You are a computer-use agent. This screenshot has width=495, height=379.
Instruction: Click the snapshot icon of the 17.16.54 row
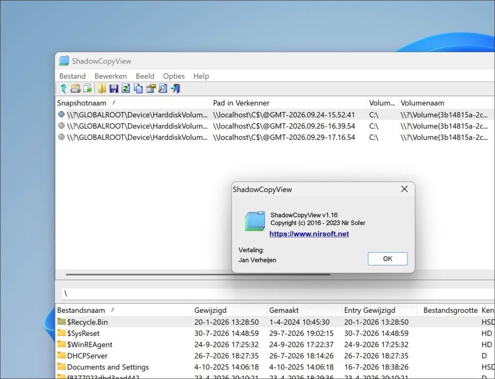coord(61,137)
